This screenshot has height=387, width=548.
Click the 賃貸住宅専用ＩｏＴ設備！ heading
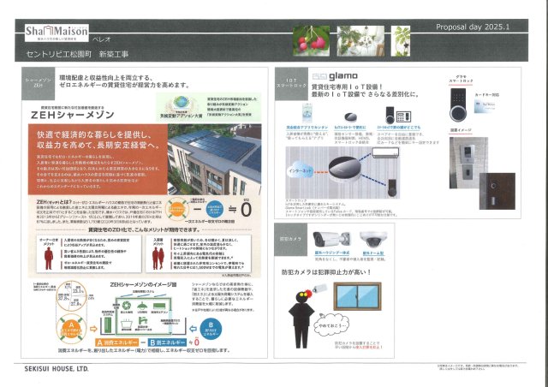(x=348, y=86)
